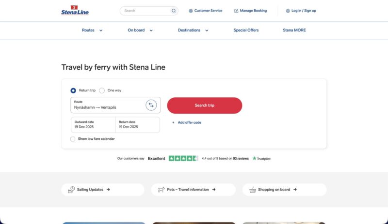Select the Return trip radio button

click(x=73, y=90)
